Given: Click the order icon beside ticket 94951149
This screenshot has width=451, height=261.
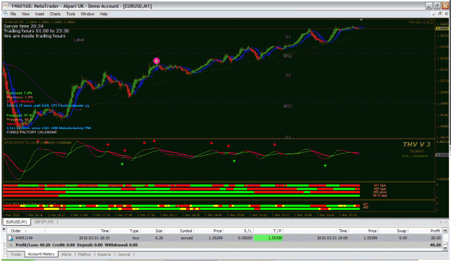Looking at the screenshot, I should coord(11,238).
